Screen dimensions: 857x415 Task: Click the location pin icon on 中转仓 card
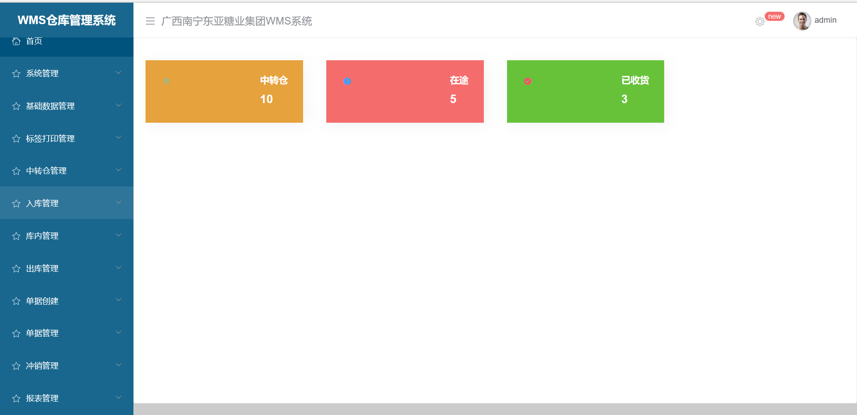(x=167, y=82)
